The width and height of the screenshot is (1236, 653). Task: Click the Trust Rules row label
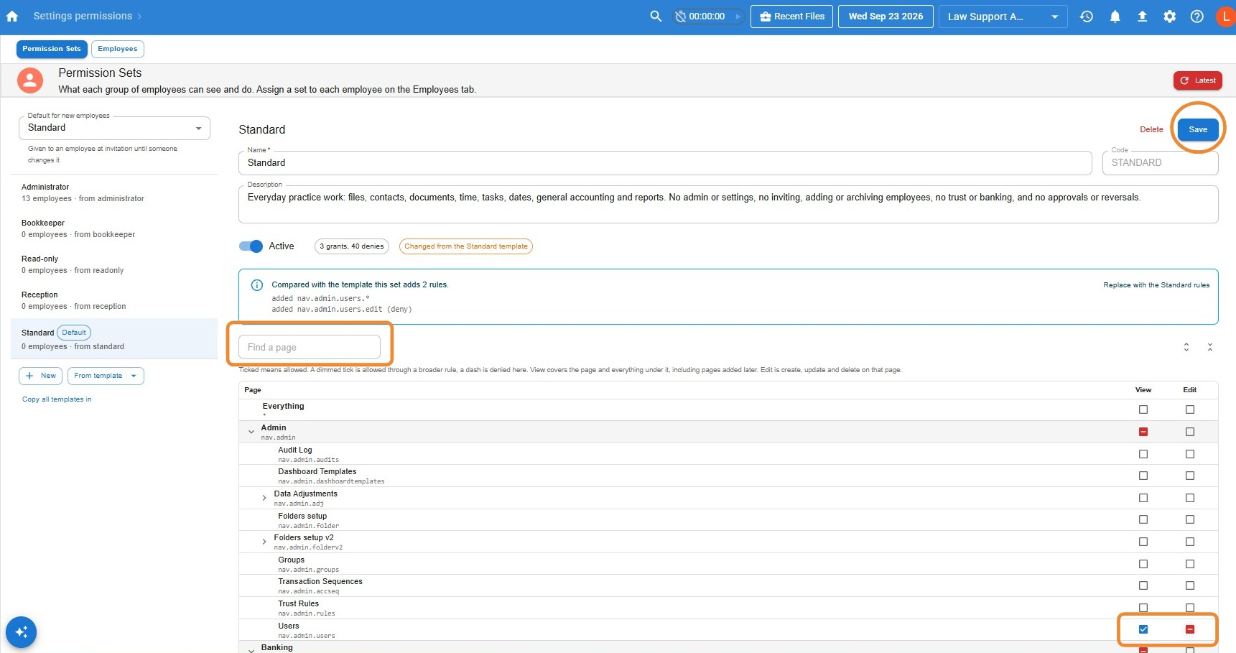pos(299,603)
